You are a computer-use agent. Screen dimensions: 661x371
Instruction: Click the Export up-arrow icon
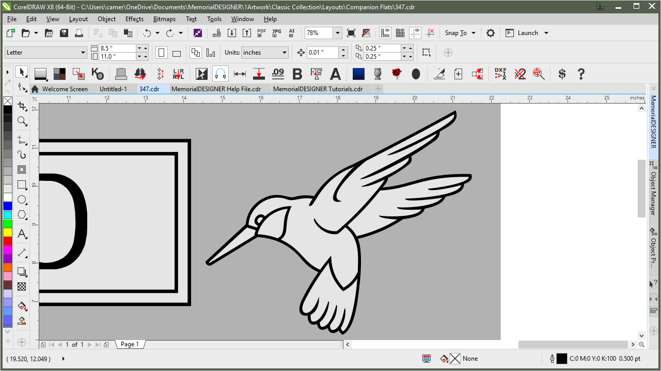point(246,33)
